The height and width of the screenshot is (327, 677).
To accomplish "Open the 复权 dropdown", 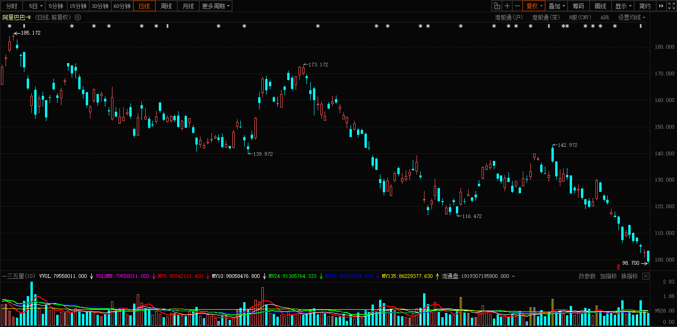I will (534, 6).
